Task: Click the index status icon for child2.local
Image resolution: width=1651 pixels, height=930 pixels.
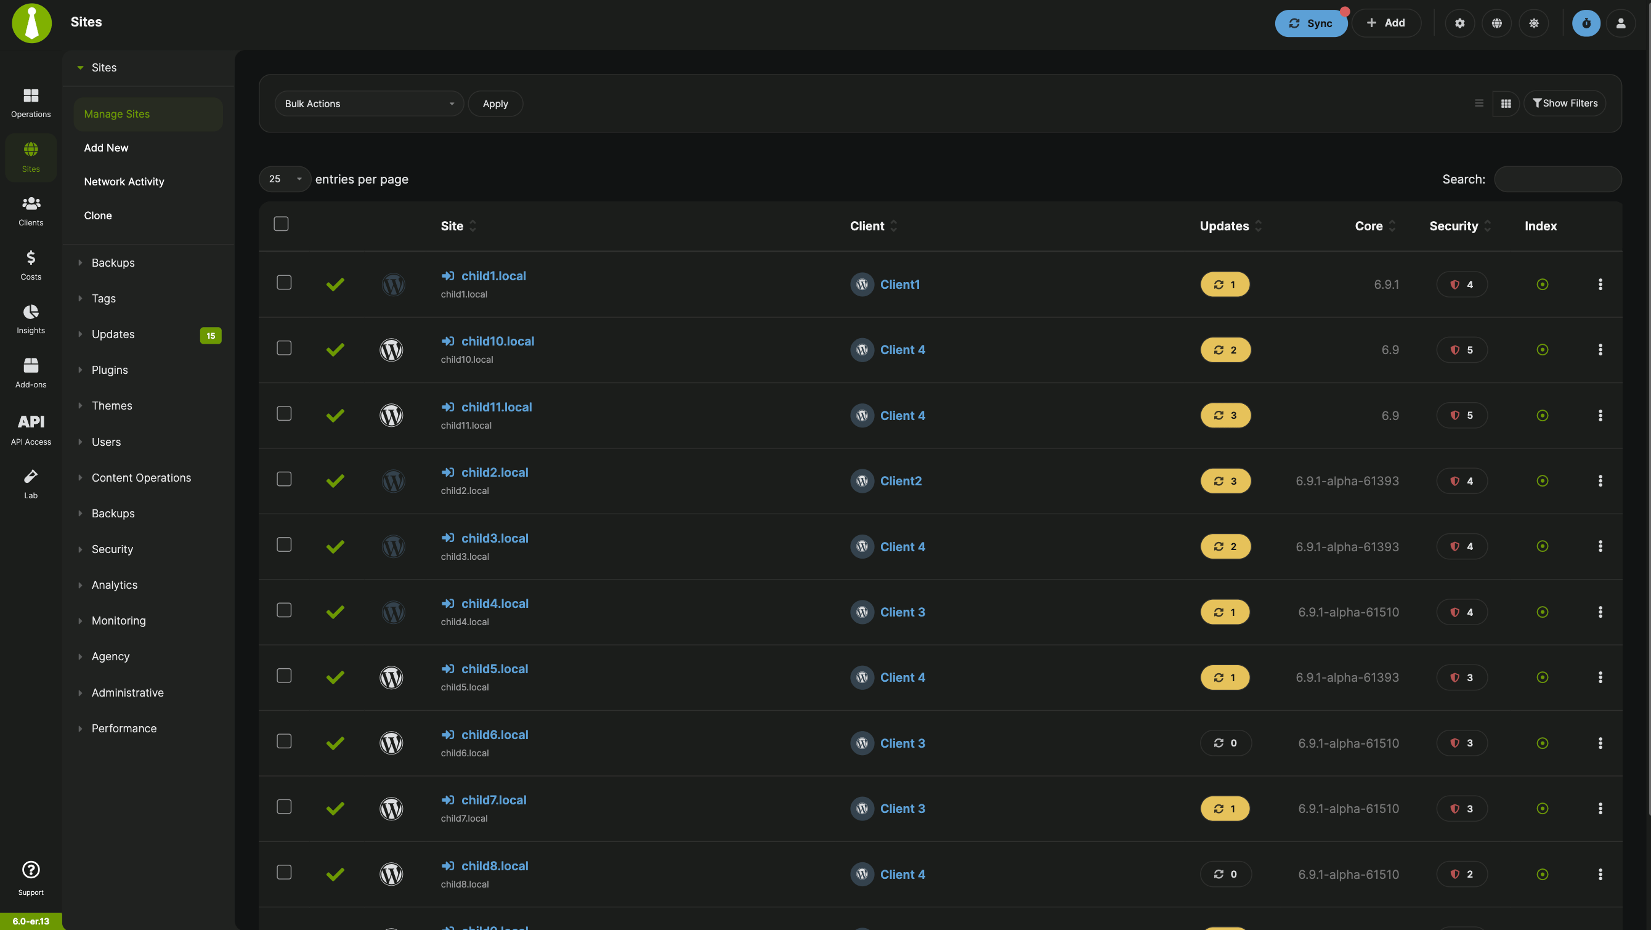Action: 1543,480
